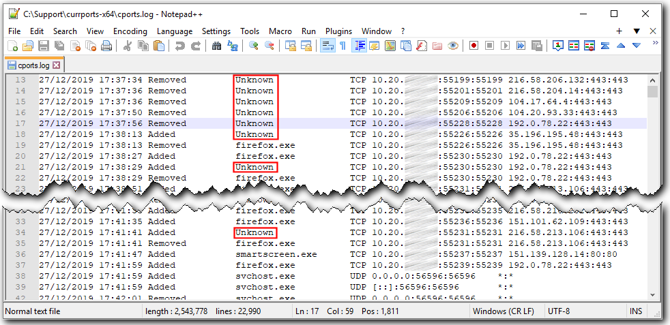Click the Print icon in toolbar
670x325 pixels.
click(x=106, y=46)
